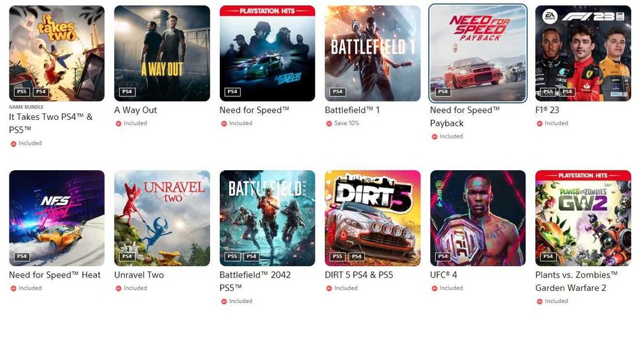The image size is (637, 354).
Task: Open the Need for Speed Payback title link
Action: click(465, 116)
